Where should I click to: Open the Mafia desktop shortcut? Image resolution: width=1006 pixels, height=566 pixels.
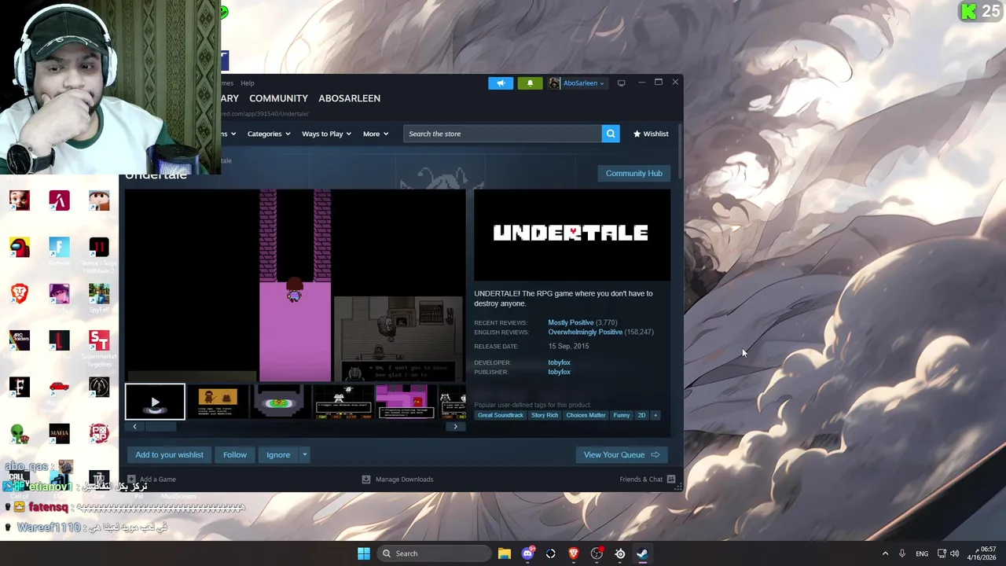pos(59,435)
